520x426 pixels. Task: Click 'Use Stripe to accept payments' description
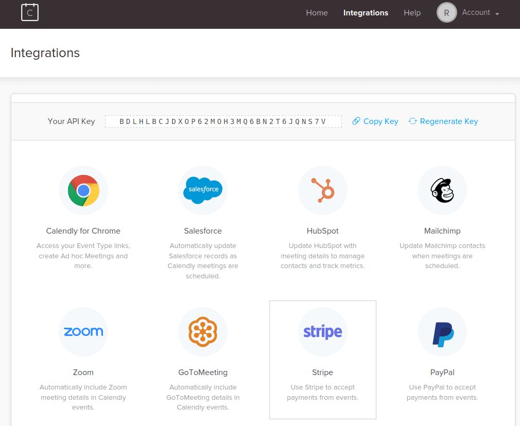coord(323,392)
